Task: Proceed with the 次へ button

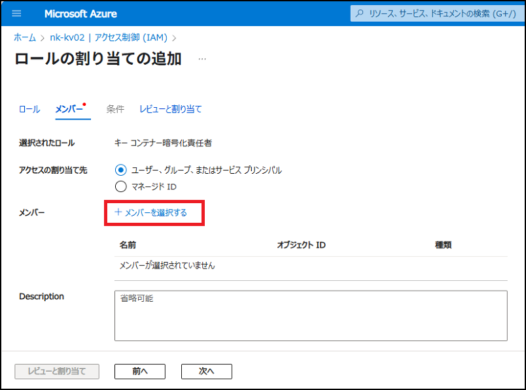Action: click(206, 371)
